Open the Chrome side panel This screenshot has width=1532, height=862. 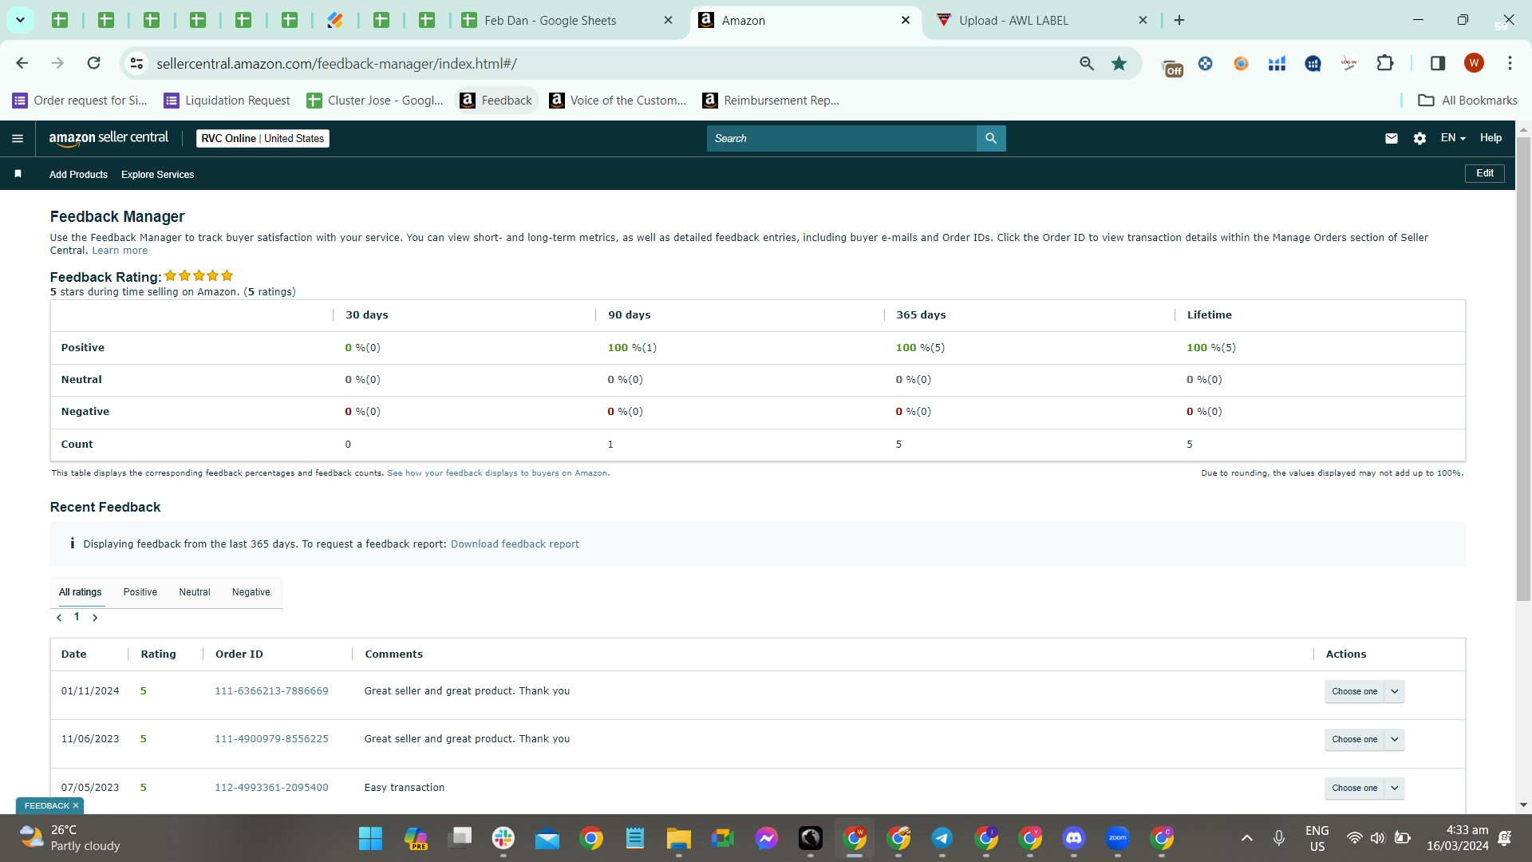pos(1438,63)
